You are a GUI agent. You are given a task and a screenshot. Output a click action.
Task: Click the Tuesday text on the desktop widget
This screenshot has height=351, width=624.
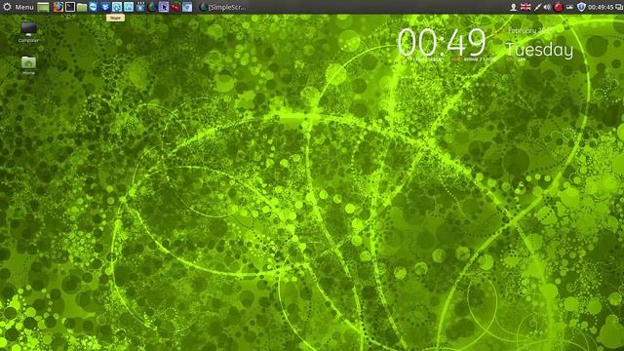point(539,51)
